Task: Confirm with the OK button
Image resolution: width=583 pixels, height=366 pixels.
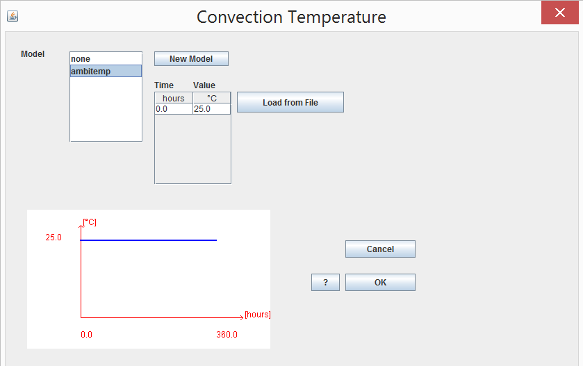Action: (x=380, y=283)
